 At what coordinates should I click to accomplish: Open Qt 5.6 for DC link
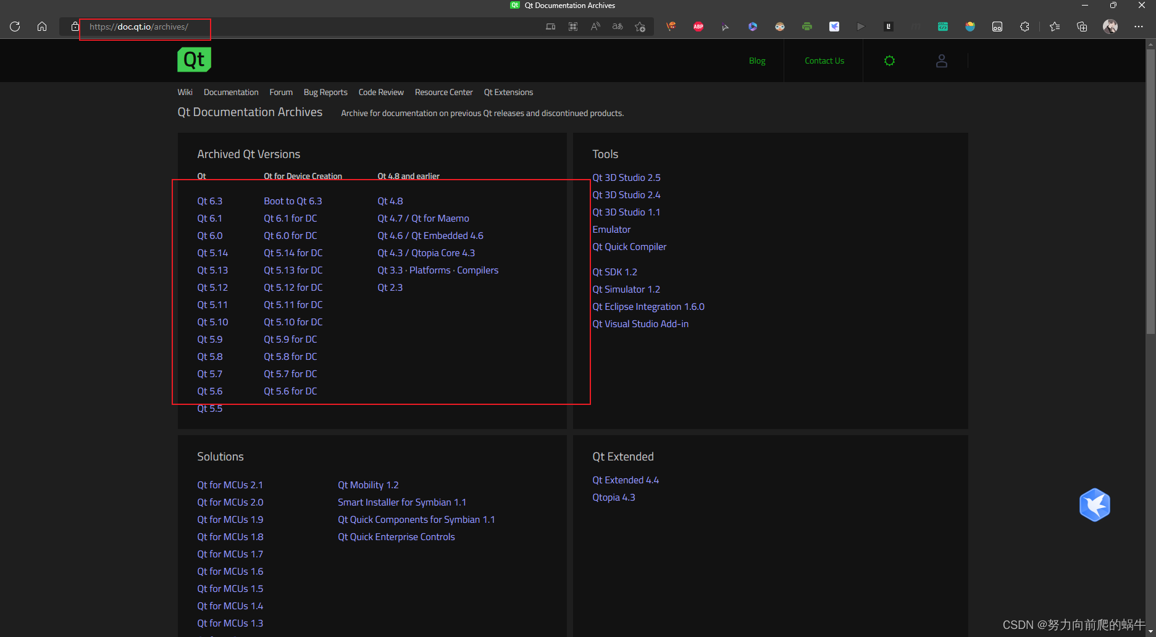click(x=290, y=391)
